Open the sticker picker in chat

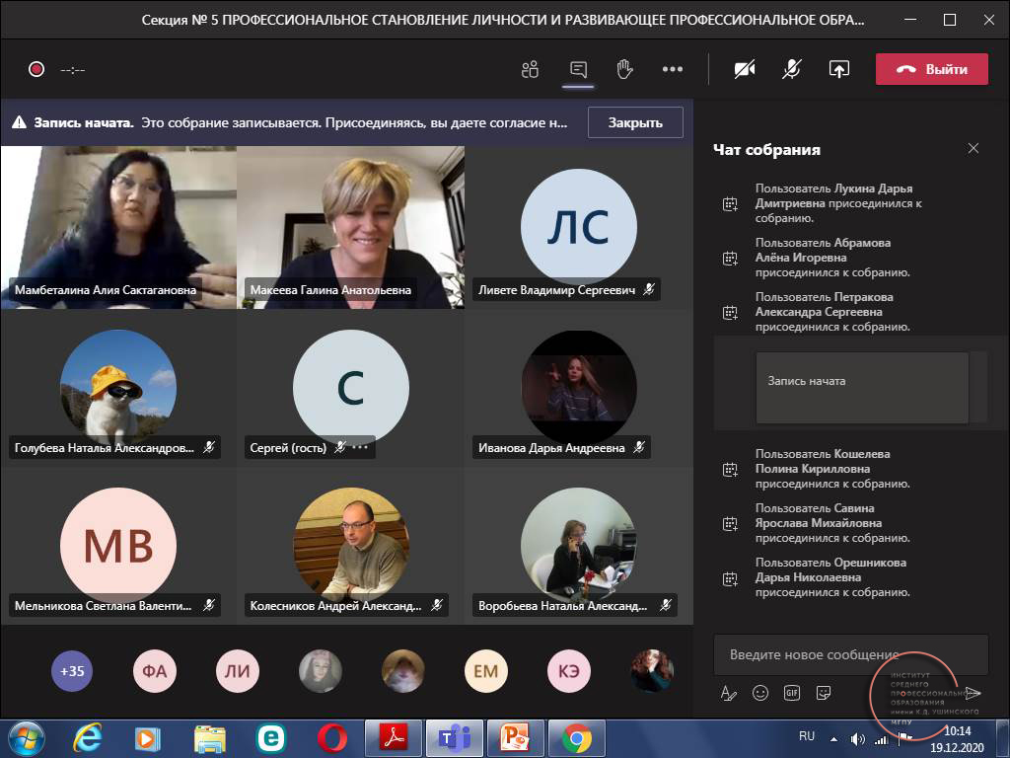(x=823, y=693)
